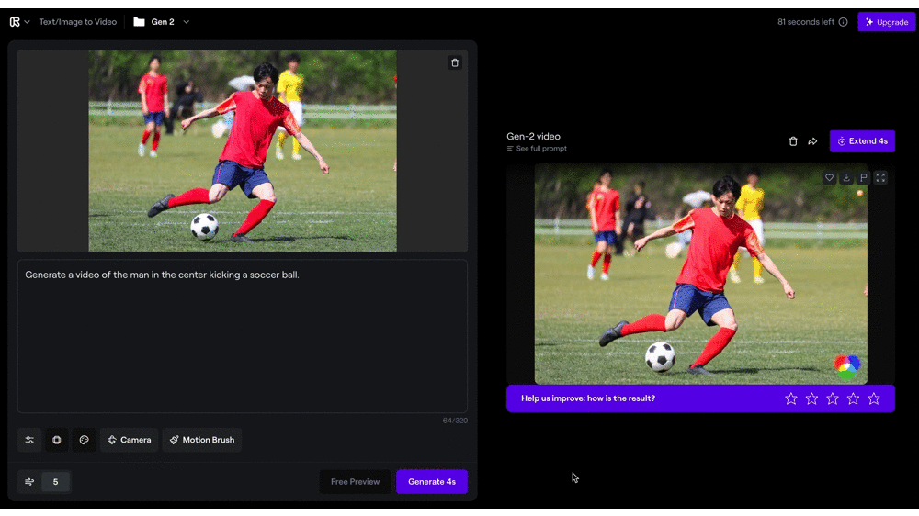
Task: View seconds left info icon
Action: pos(843,22)
